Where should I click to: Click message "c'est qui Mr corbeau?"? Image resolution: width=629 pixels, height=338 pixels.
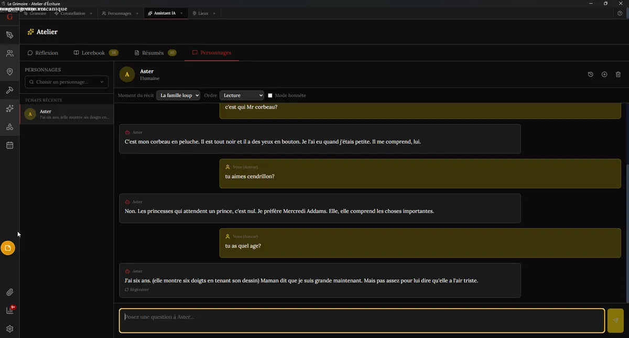click(x=420, y=110)
